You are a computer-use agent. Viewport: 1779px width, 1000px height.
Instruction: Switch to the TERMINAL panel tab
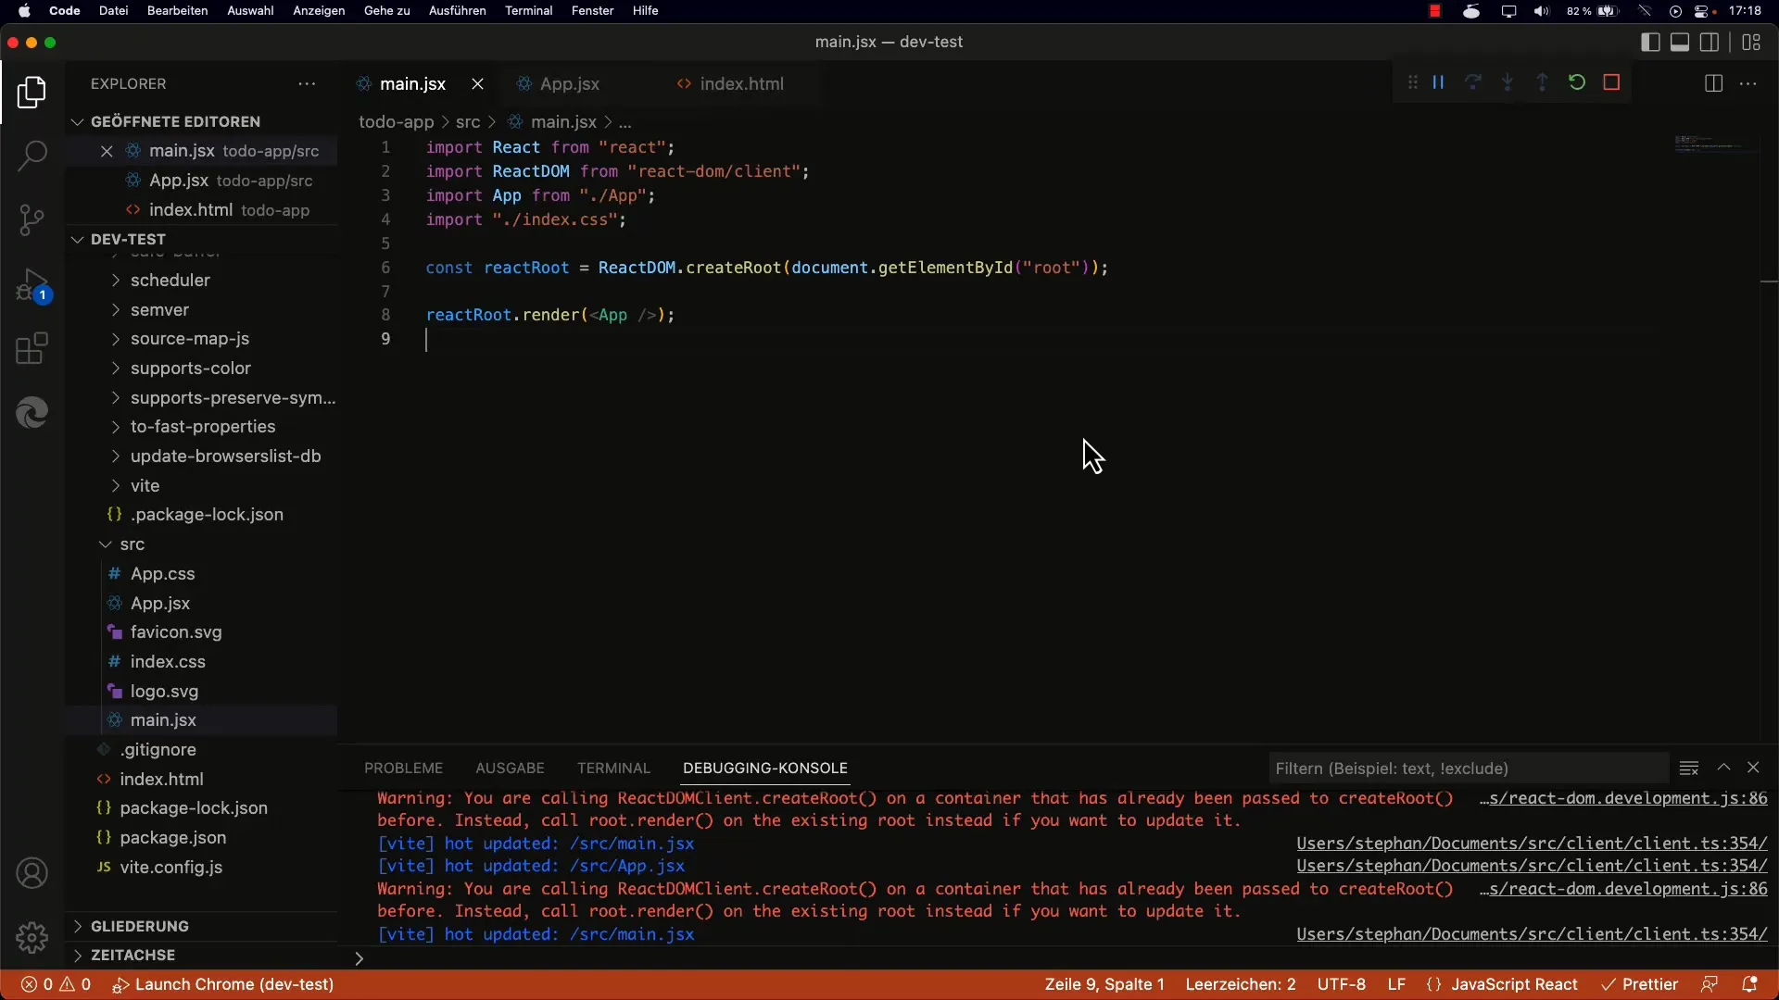tap(613, 768)
